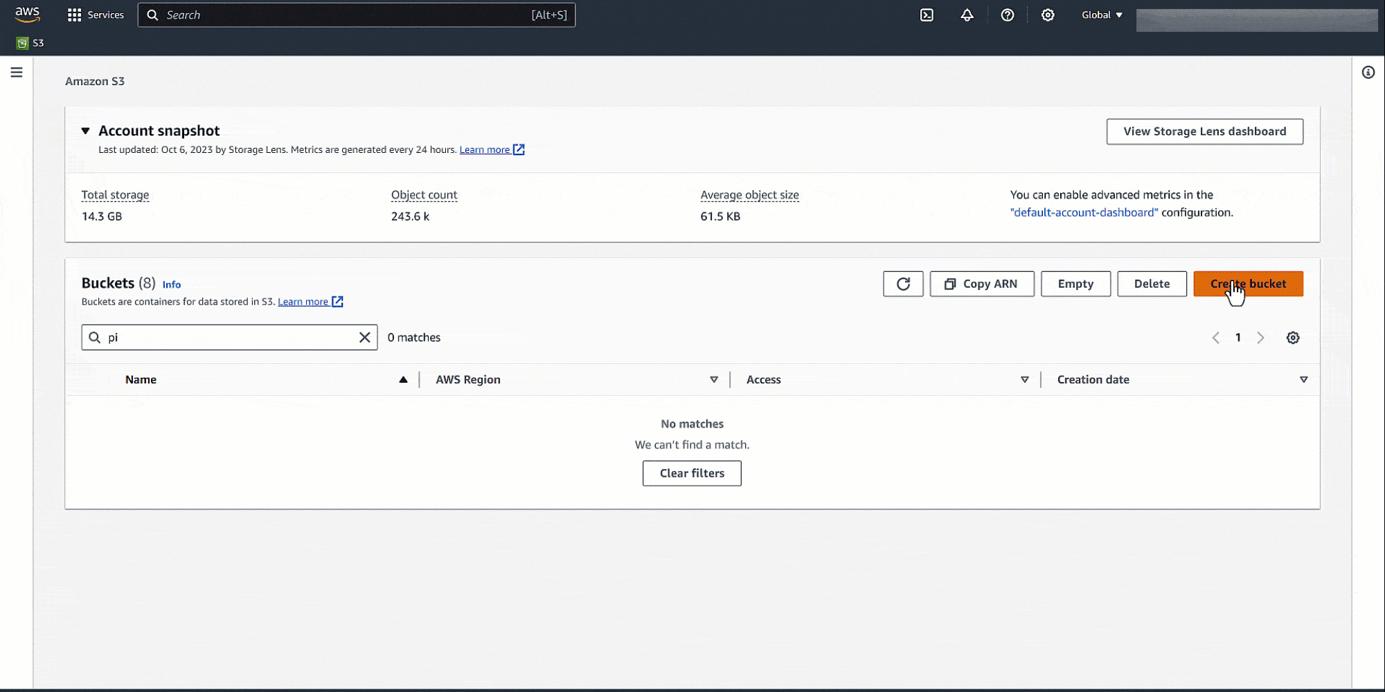This screenshot has height=692, width=1385.
Task: Click the 243.6 k object count value
Action: [410, 217]
